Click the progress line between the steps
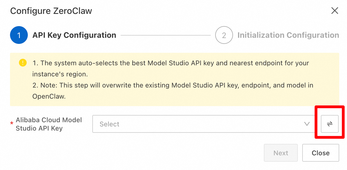This screenshot has height=170, width=347. (166, 35)
